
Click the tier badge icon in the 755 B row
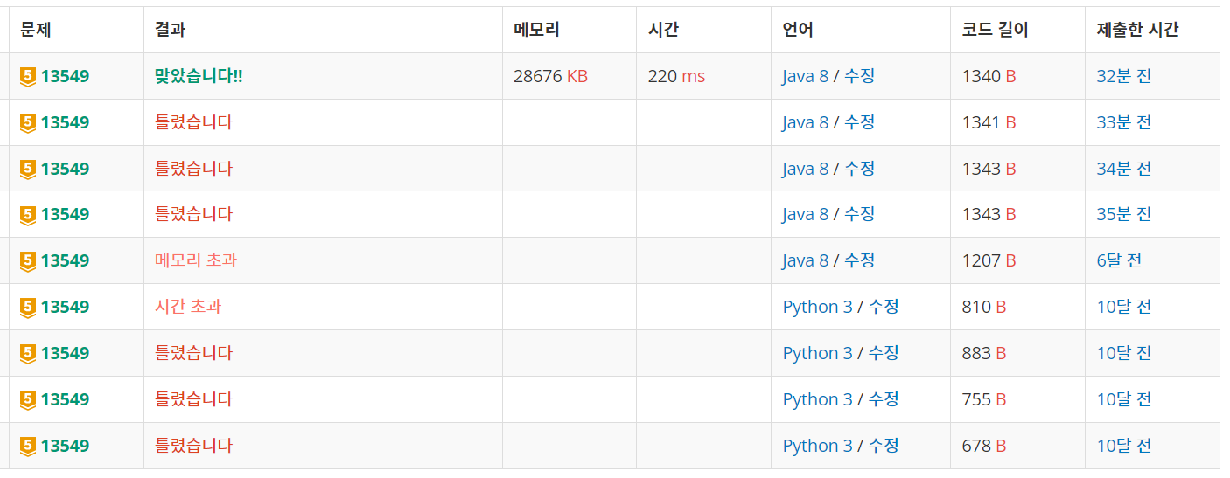click(x=27, y=400)
